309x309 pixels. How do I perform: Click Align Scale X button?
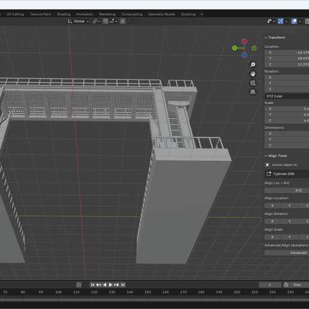click(x=272, y=237)
